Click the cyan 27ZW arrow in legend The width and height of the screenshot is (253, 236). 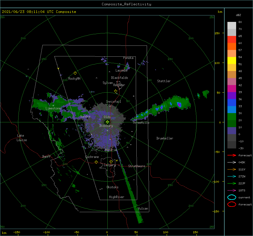tap(232, 177)
